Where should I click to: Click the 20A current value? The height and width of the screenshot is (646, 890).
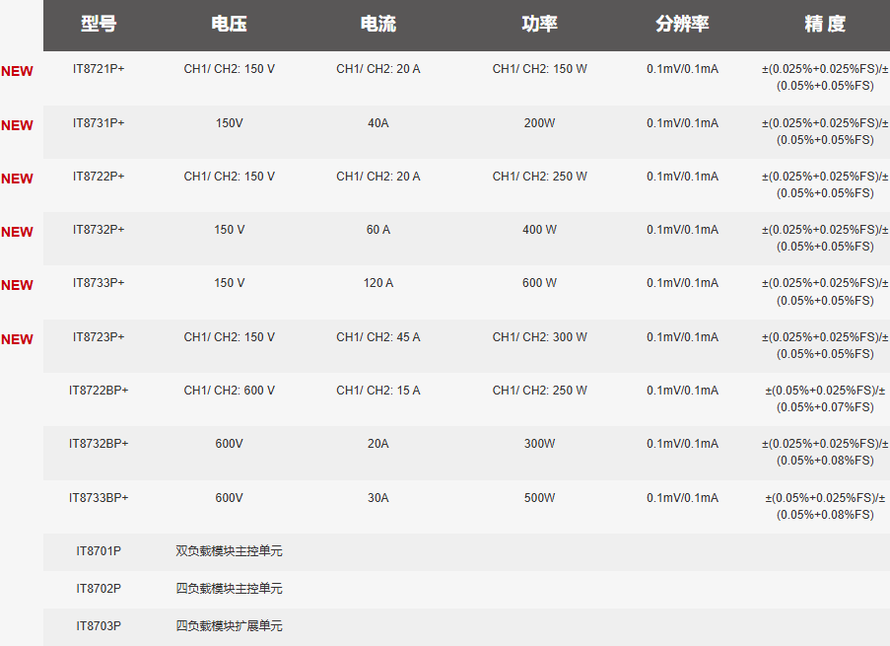tap(378, 444)
